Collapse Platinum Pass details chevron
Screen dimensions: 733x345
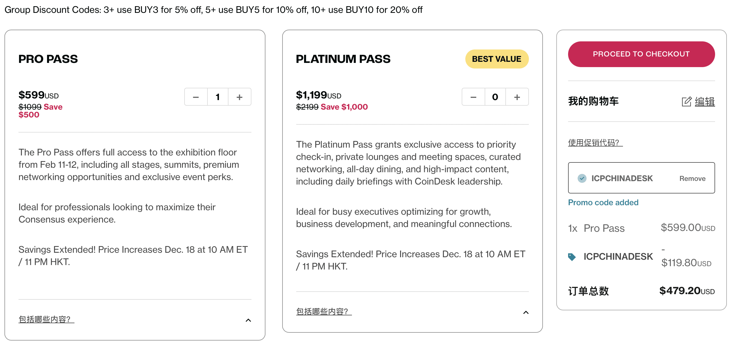click(526, 312)
